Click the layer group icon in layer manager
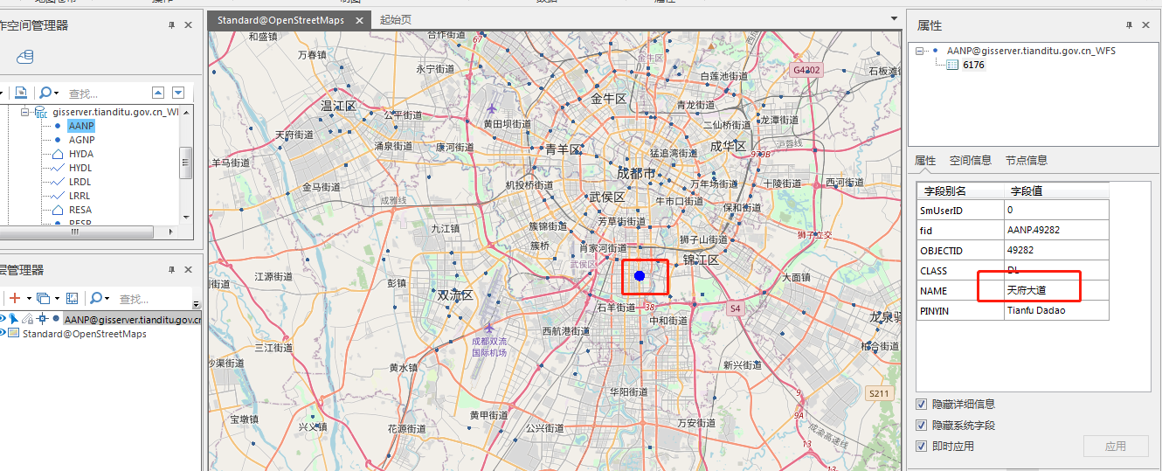1162x471 pixels. pyautogui.click(x=43, y=298)
